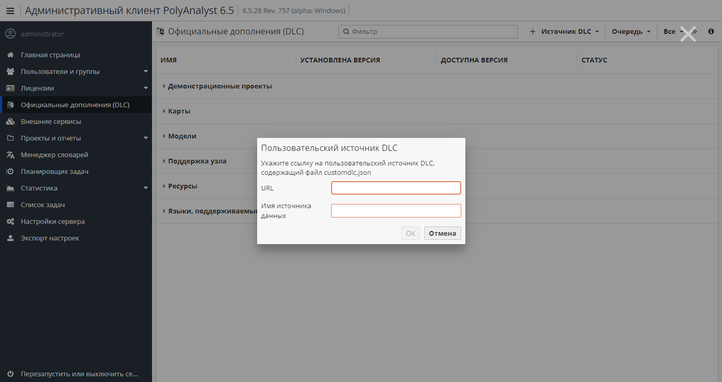Open Внешние сервисы in the sidebar
The image size is (722, 382).
tap(76, 121)
